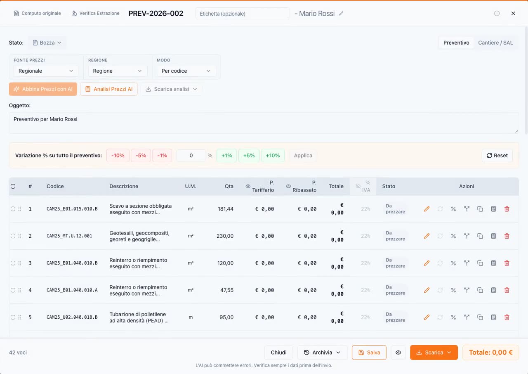The width and height of the screenshot is (528, 374).
Task: Open the Bozza status dropdown
Action: [47, 43]
